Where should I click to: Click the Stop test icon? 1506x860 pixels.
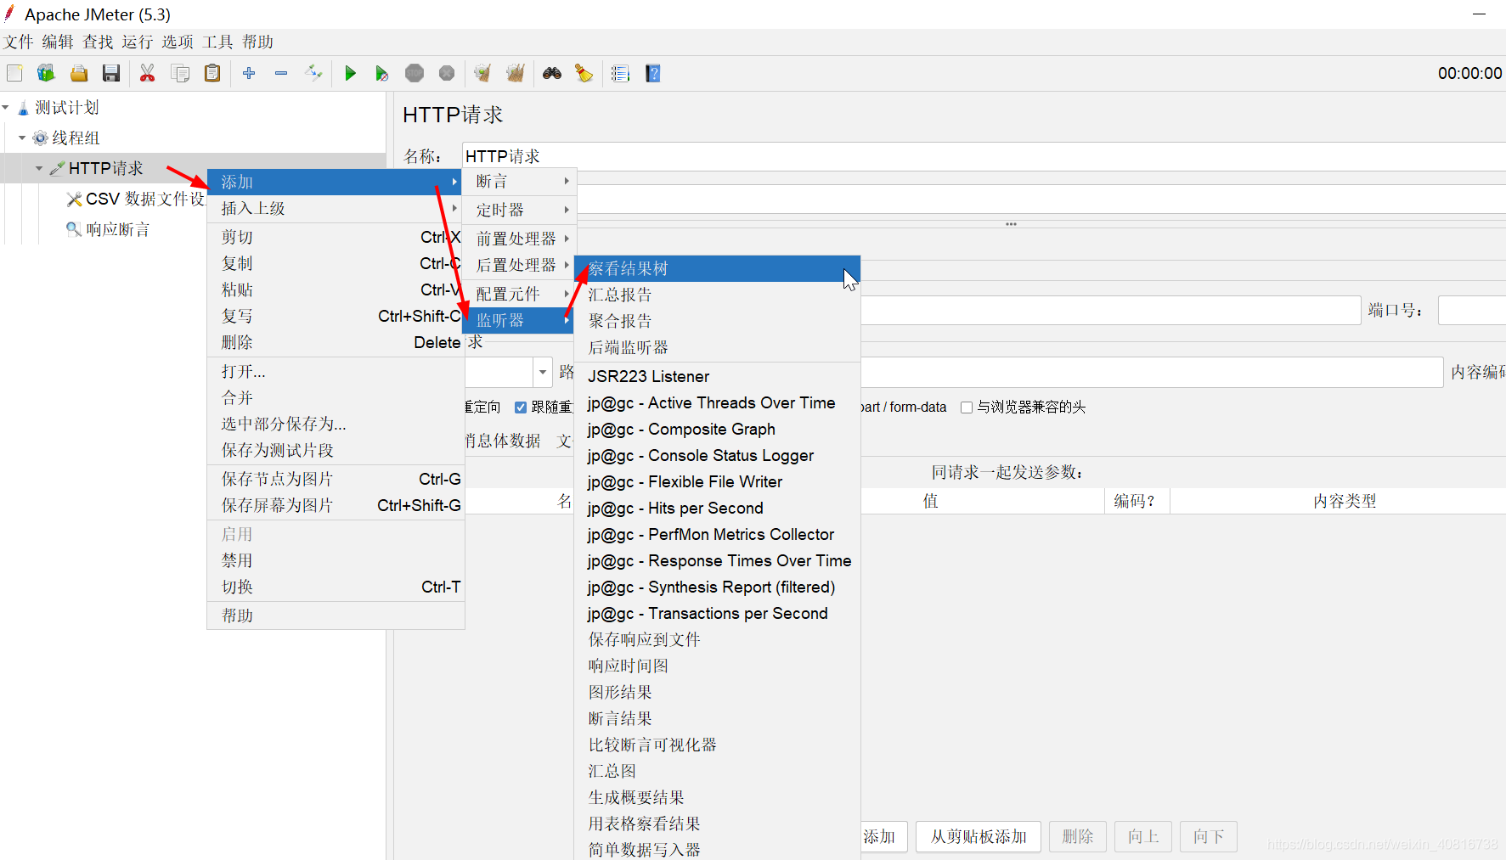(415, 74)
